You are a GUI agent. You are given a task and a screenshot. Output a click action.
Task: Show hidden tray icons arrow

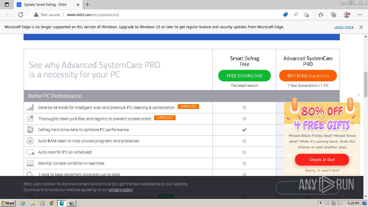321,203
